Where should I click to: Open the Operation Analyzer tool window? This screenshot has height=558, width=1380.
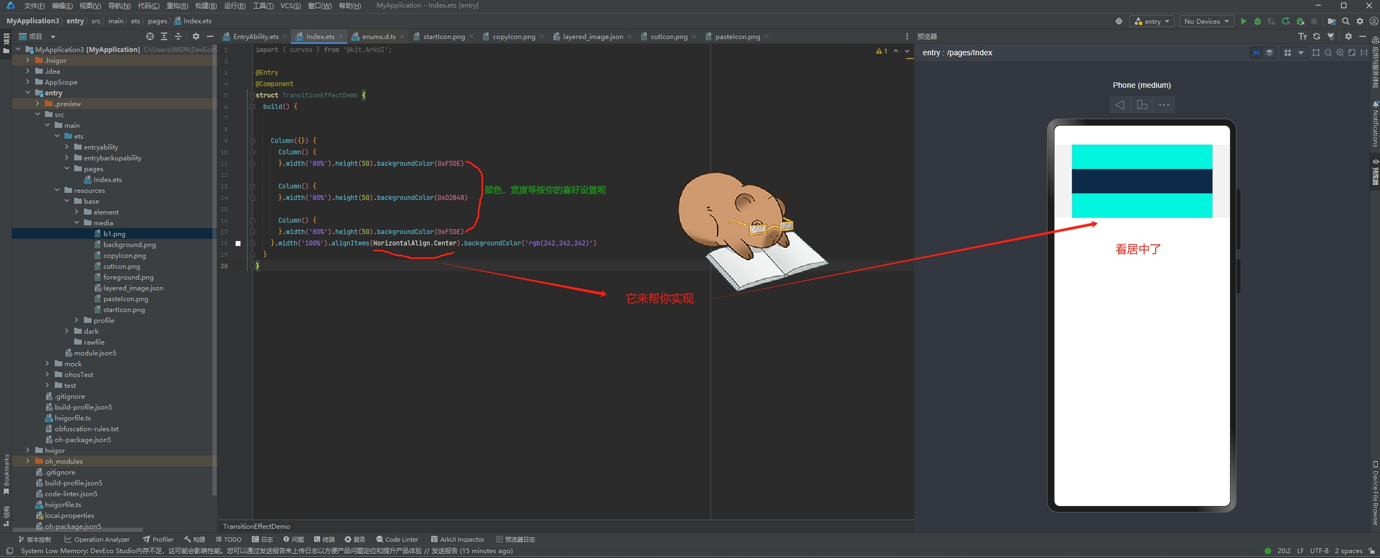pyautogui.click(x=97, y=539)
